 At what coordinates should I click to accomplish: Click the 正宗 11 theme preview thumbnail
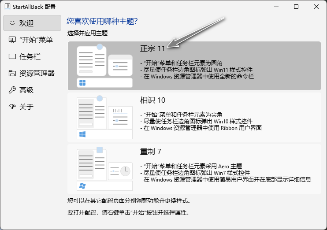pyautogui.click(x=104, y=66)
